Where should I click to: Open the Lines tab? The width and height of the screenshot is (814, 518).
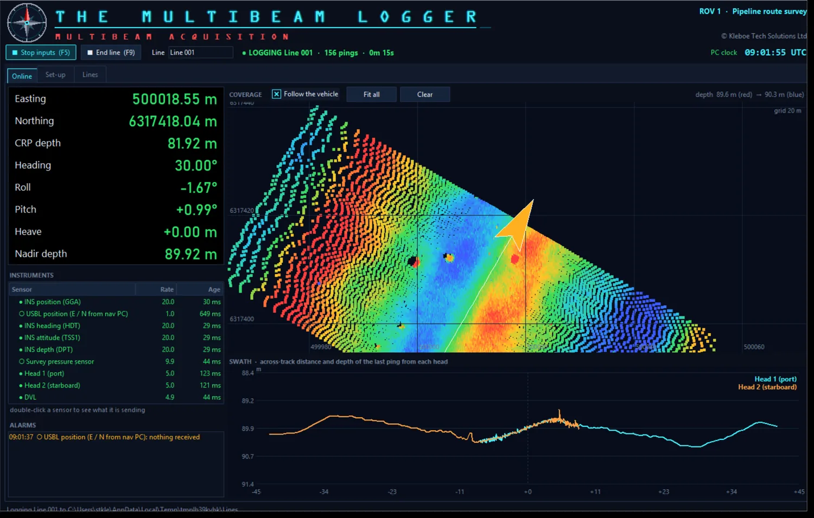pyautogui.click(x=90, y=75)
